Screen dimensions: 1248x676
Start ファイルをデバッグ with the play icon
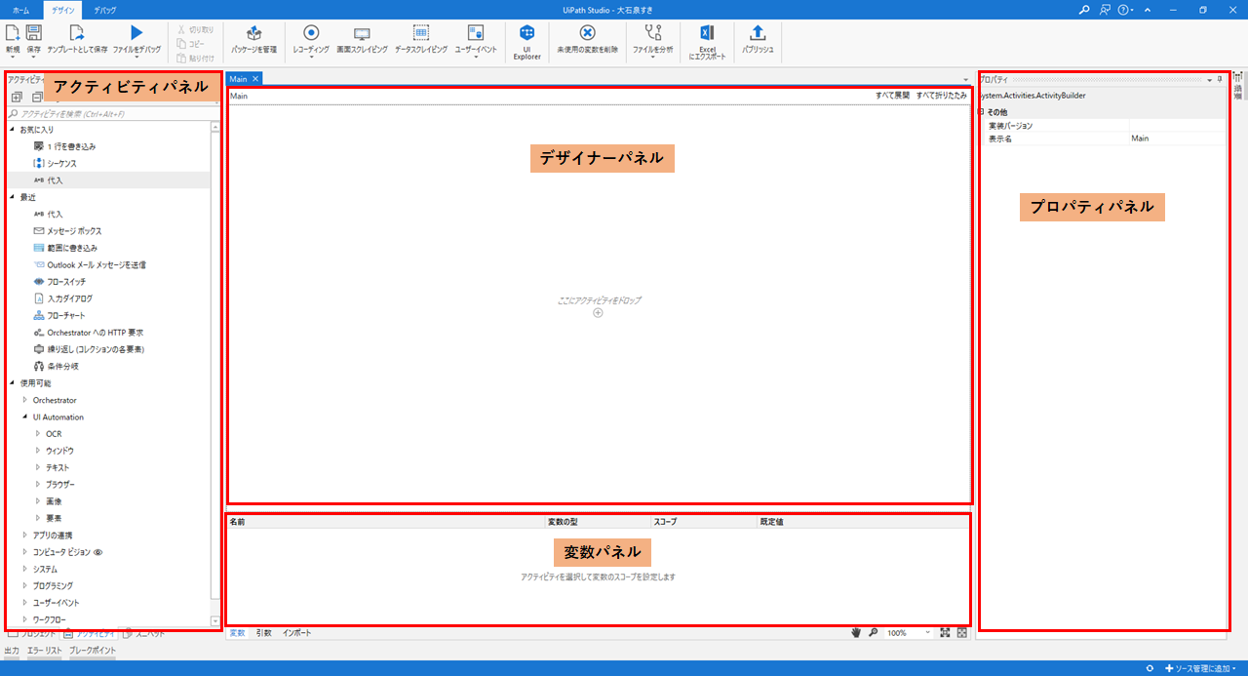[136, 33]
